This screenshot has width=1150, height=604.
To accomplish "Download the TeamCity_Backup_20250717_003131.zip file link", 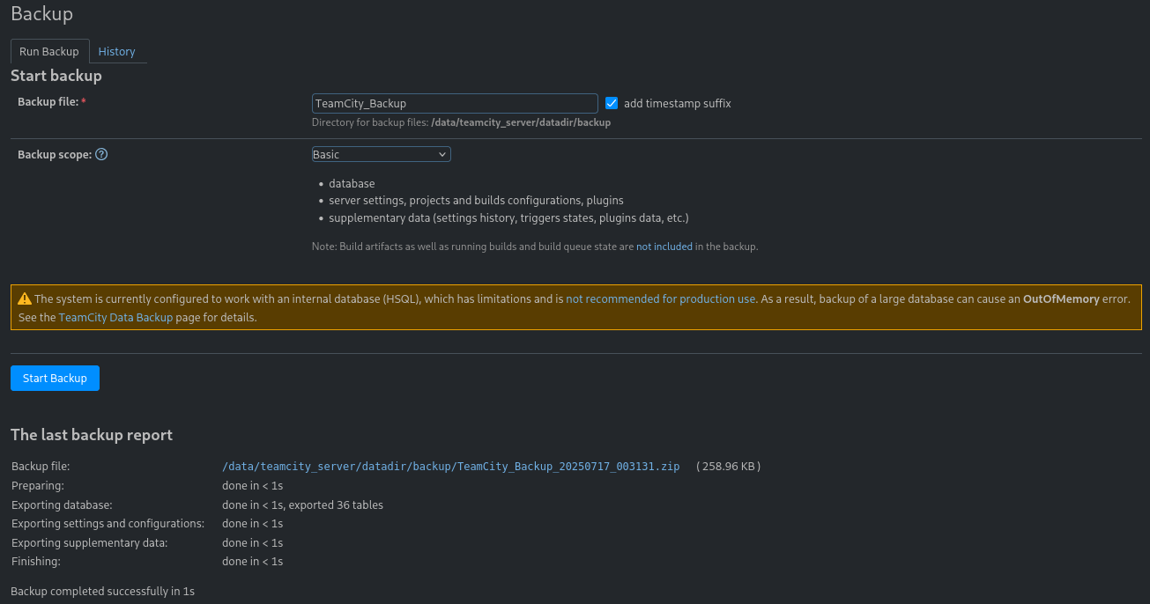I will click(x=450, y=467).
